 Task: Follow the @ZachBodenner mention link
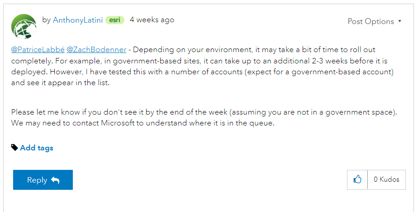click(x=96, y=49)
